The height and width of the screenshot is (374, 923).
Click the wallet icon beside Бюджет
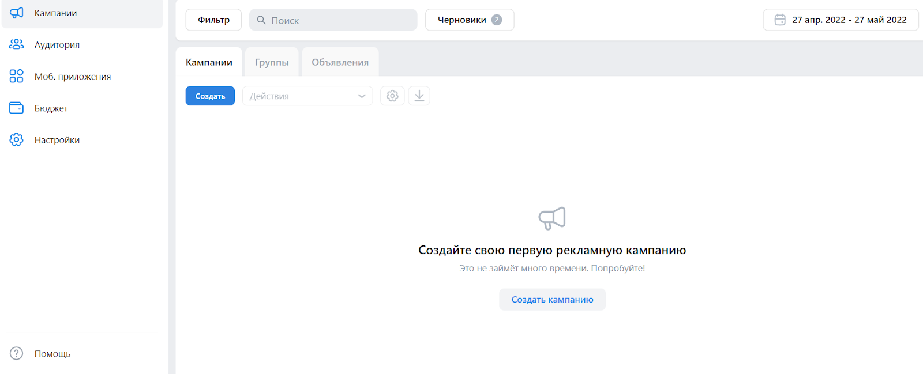[17, 108]
